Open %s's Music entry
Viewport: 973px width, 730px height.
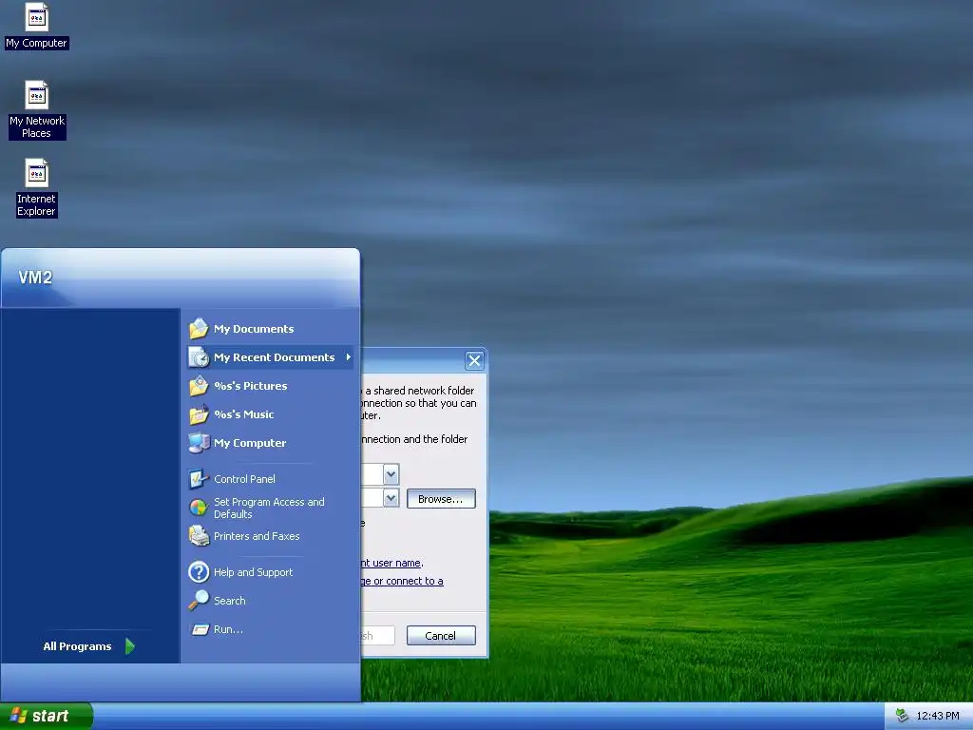pyautogui.click(x=270, y=414)
